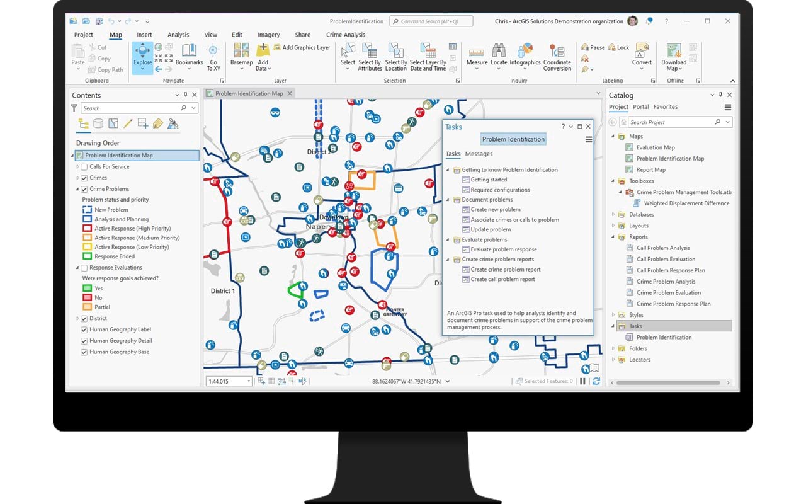Image resolution: width=806 pixels, height=504 pixels.
Task: Open Select By Location
Action: 396,55
